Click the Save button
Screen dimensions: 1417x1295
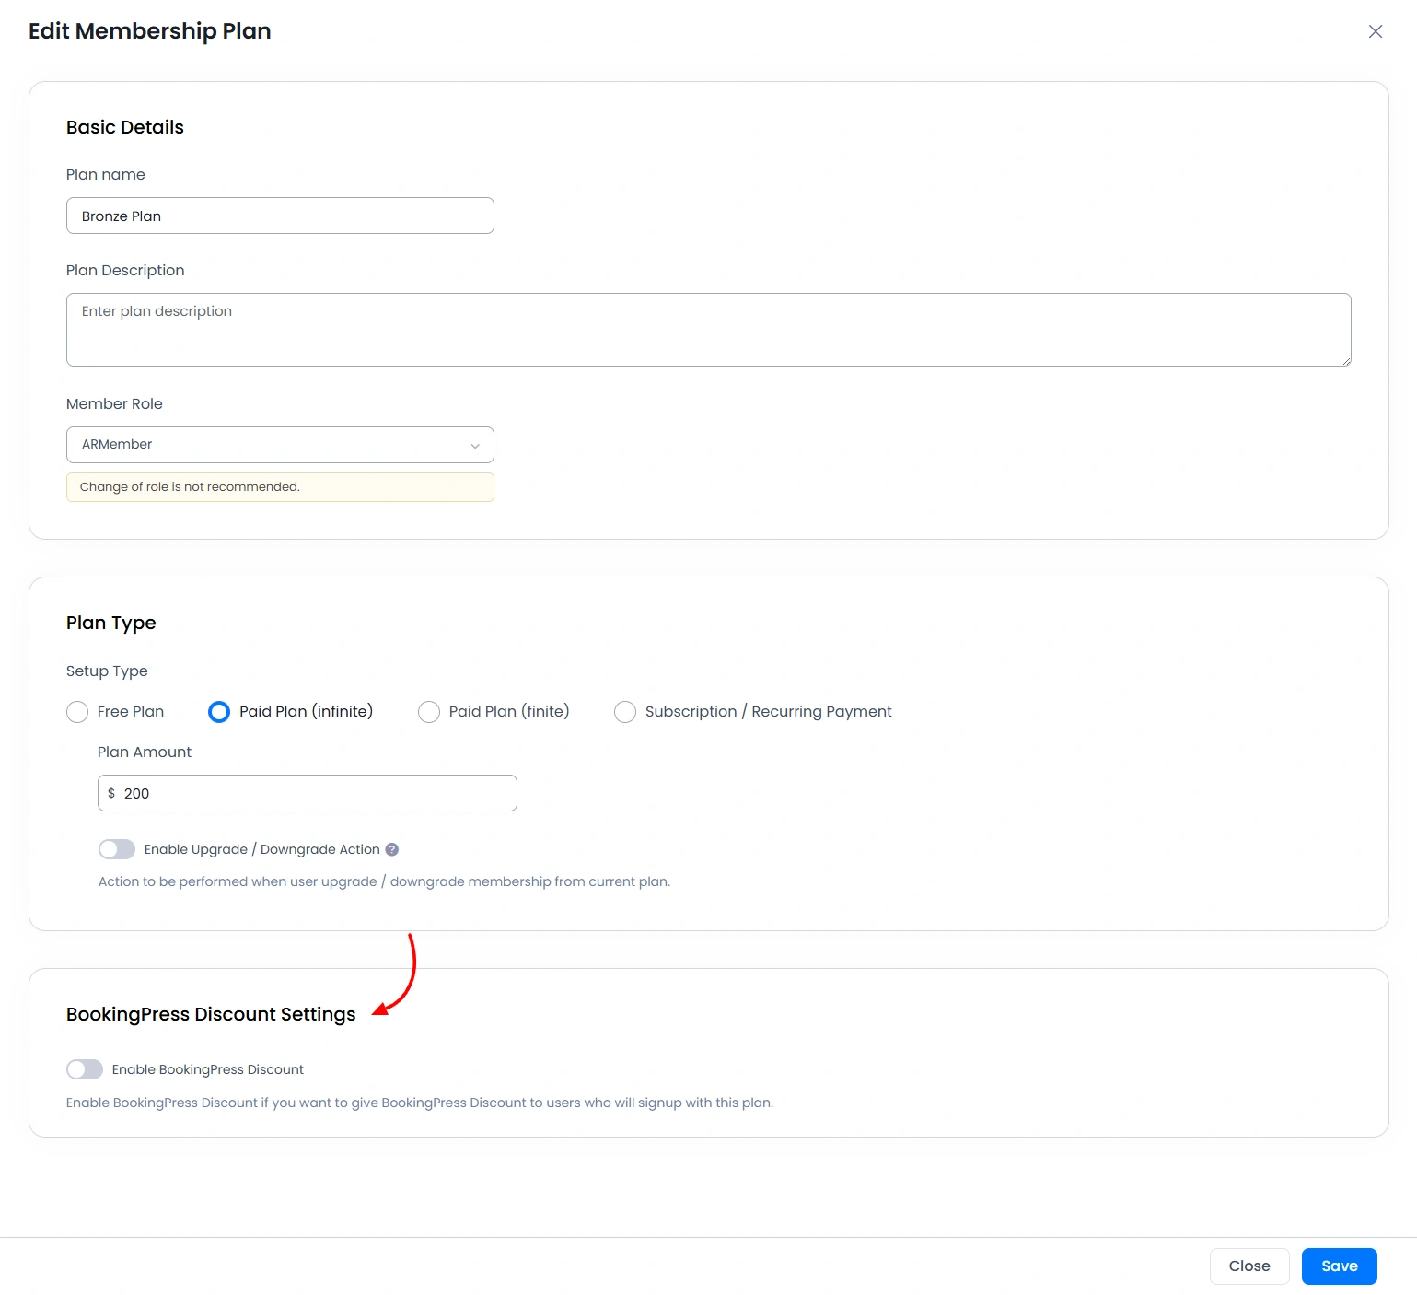click(x=1339, y=1266)
